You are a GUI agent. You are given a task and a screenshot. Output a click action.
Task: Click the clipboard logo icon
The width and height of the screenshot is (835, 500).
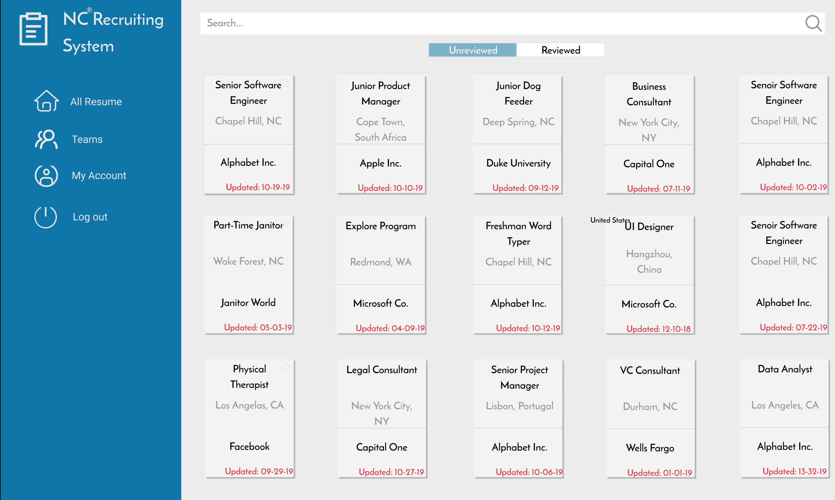pyautogui.click(x=33, y=29)
